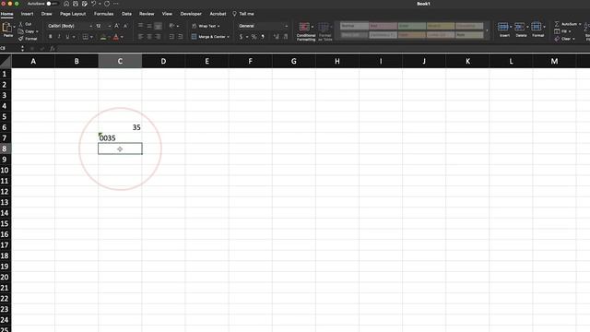590x332 pixels.
Task: Open the Acrobat ribbon tab
Action: point(218,14)
